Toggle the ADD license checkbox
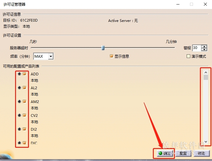212x161 pixels. 24,74
